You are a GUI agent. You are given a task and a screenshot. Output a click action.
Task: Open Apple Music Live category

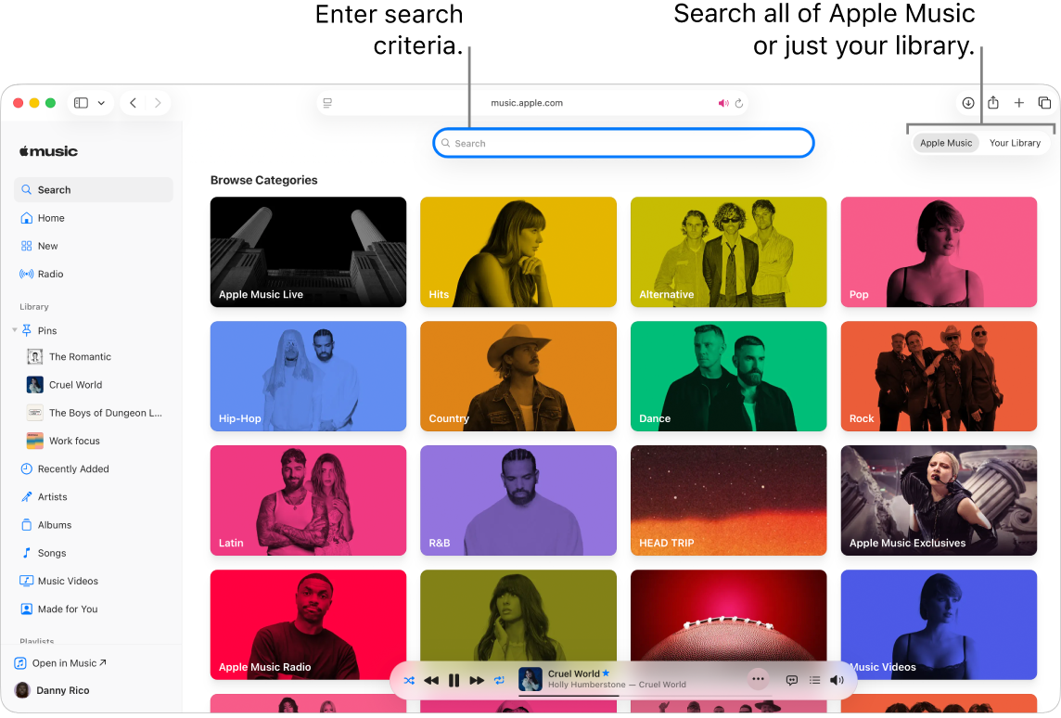coord(308,251)
